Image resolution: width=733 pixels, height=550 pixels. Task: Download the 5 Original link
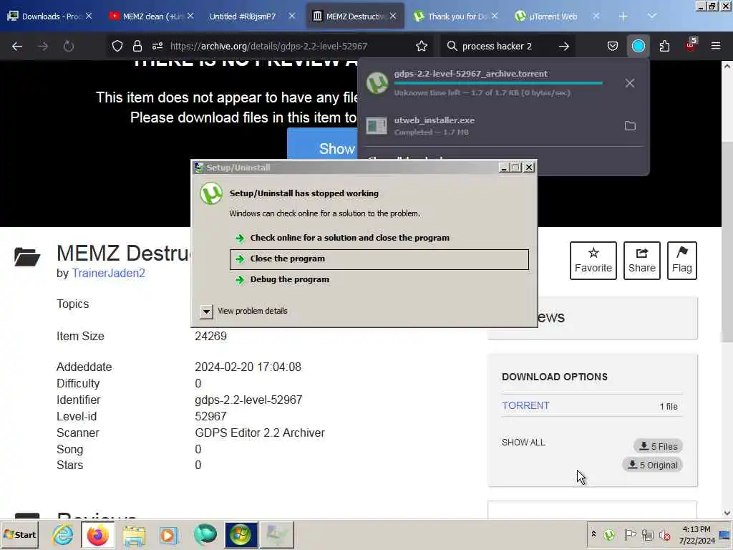(x=653, y=465)
